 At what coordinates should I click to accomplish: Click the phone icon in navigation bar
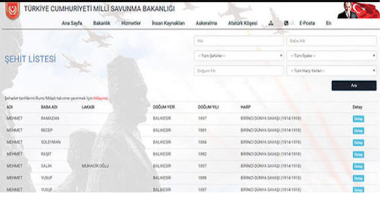click(x=286, y=23)
